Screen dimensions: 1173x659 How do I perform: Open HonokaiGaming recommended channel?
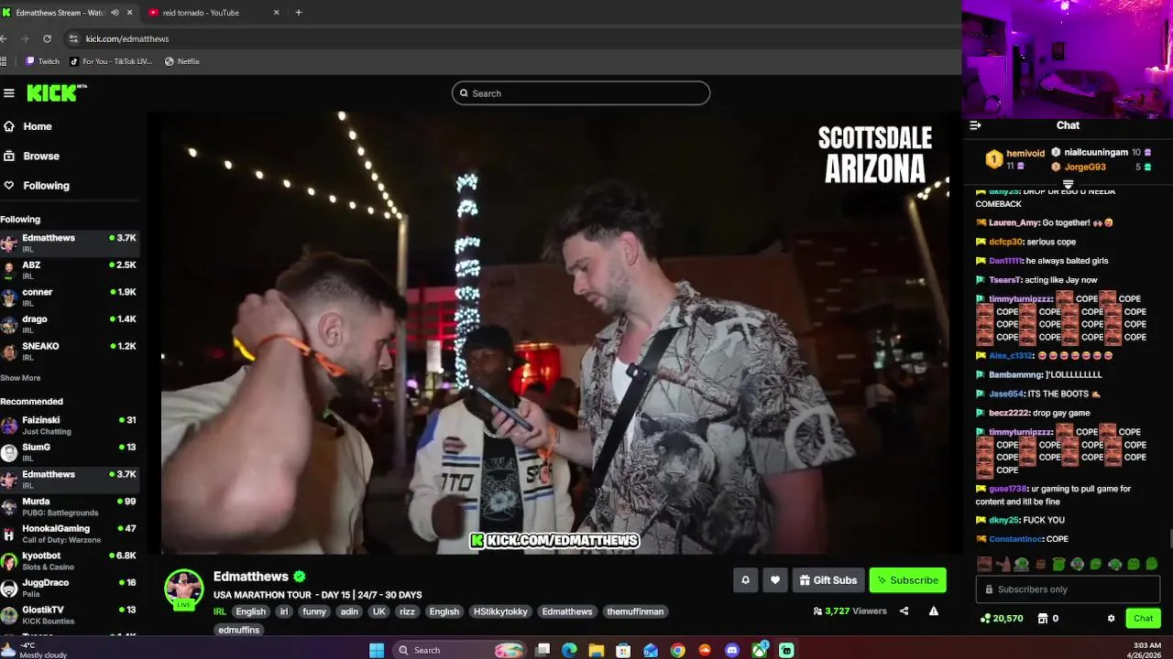70,534
